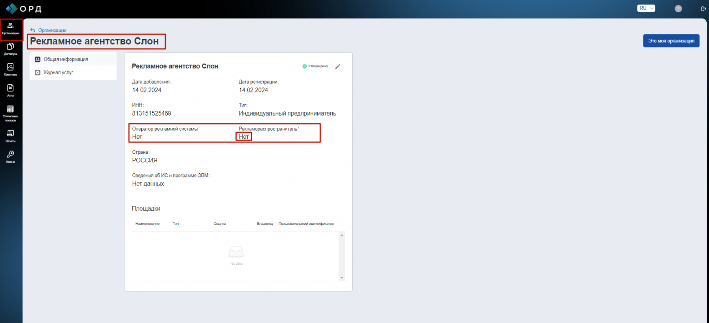709x323 pixels.
Task: Click the Нет данных value
Action: pyautogui.click(x=148, y=184)
